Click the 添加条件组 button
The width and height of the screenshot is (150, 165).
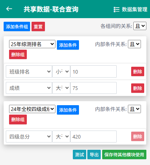17,26
